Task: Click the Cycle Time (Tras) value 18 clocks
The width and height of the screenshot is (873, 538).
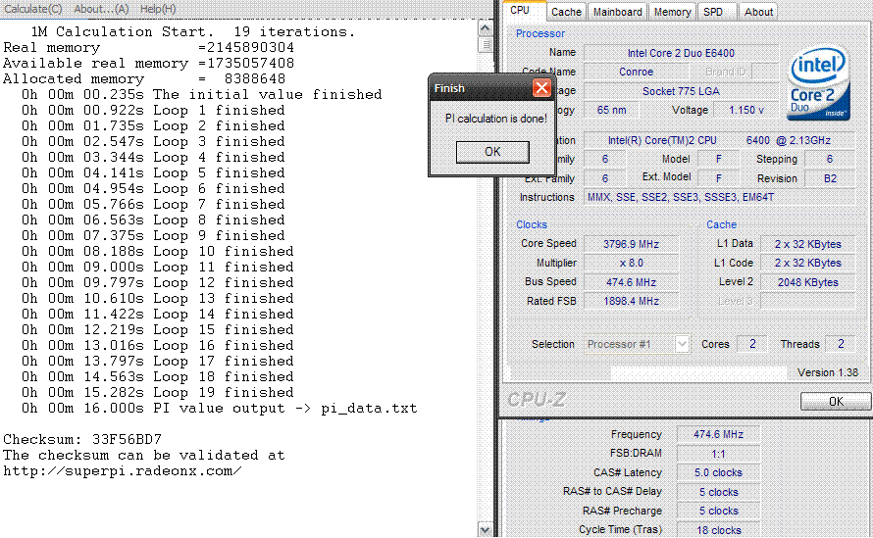Action: (718, 529)
